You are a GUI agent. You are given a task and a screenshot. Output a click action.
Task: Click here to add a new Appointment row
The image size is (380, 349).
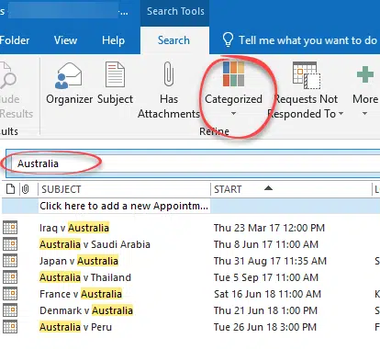tap(124, 206)
